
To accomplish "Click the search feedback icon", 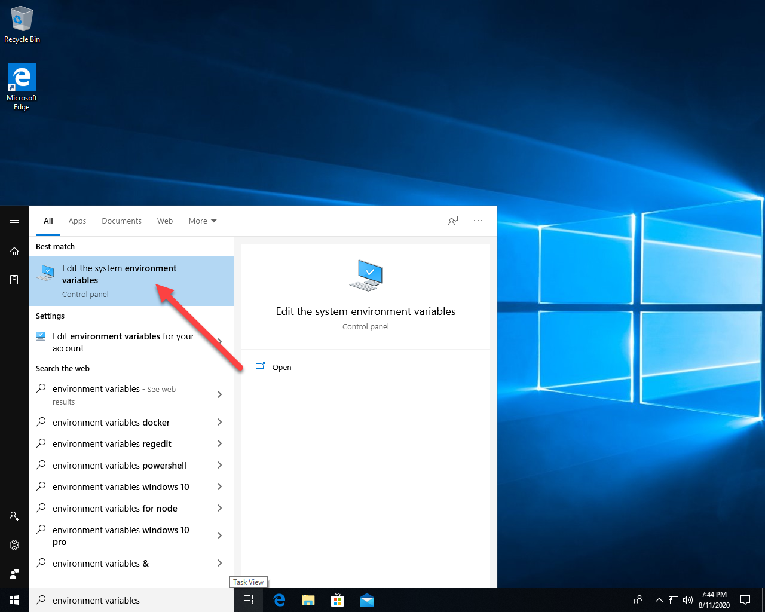I will click(453, 221).
